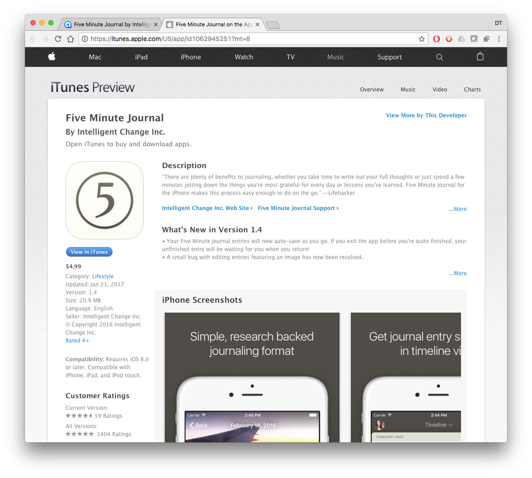532x478 pixels.
Task: Click the Updated: Jan 21, 2017 text
Action: click(x=95, y=284)
